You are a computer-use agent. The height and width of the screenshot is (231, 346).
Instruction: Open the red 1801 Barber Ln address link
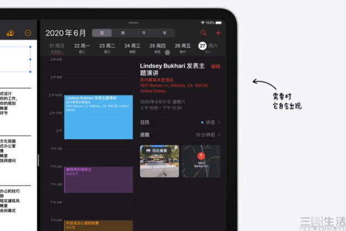pos(174,88)
